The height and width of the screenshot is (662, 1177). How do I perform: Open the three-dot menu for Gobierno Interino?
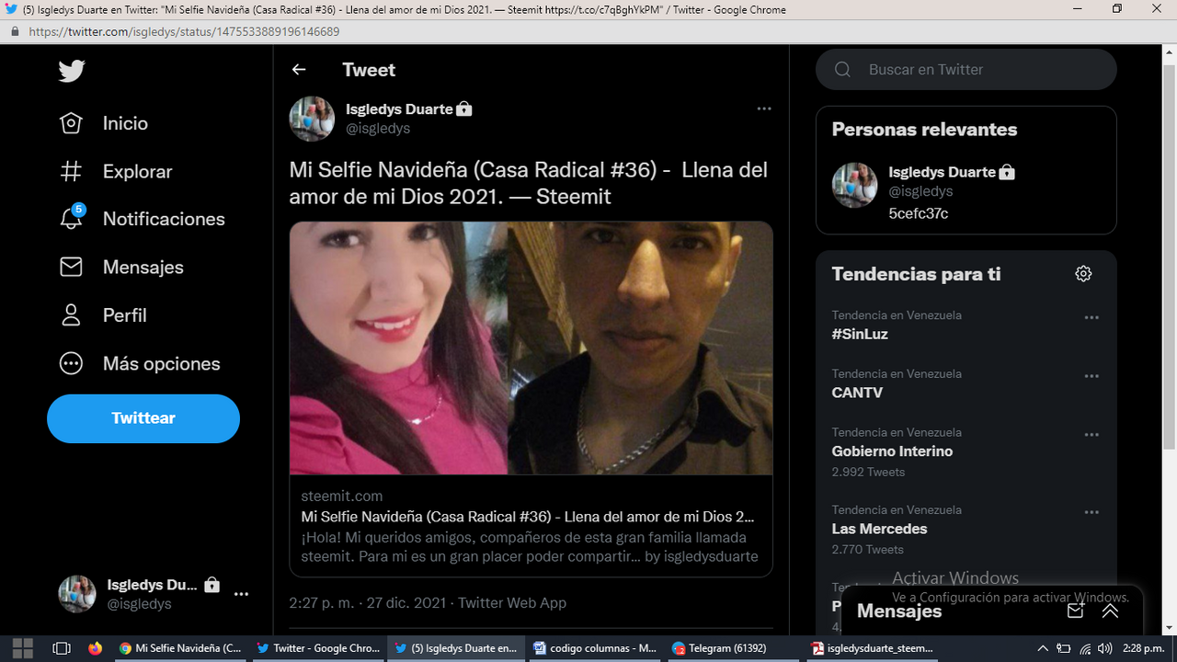[x=1091, y=435]
